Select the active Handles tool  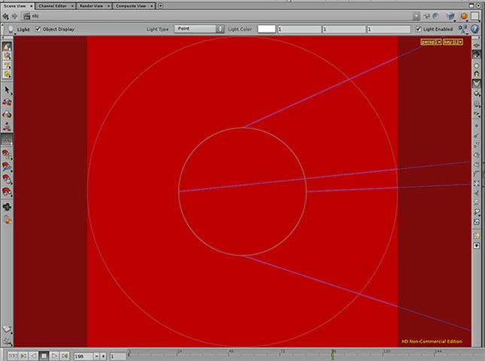click(7, 139)
